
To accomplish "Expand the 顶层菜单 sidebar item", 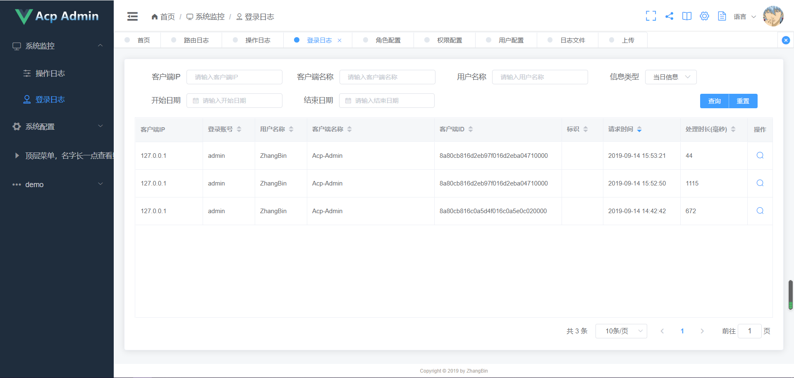I will (57, 155).
